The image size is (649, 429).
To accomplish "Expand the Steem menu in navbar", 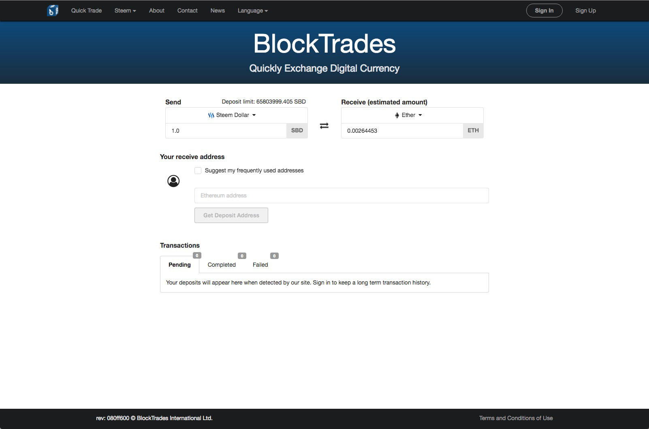I will (125, 11).
